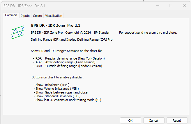191x124 pixels.
Task: Maximize the dialog window
Action: pos(171,6)
